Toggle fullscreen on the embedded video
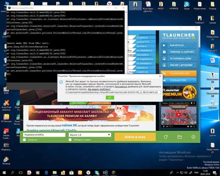 (194, 127)
